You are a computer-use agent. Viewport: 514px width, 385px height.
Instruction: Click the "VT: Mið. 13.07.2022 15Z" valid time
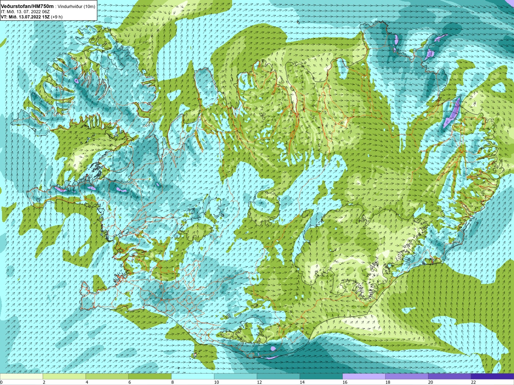coord(25,17)
